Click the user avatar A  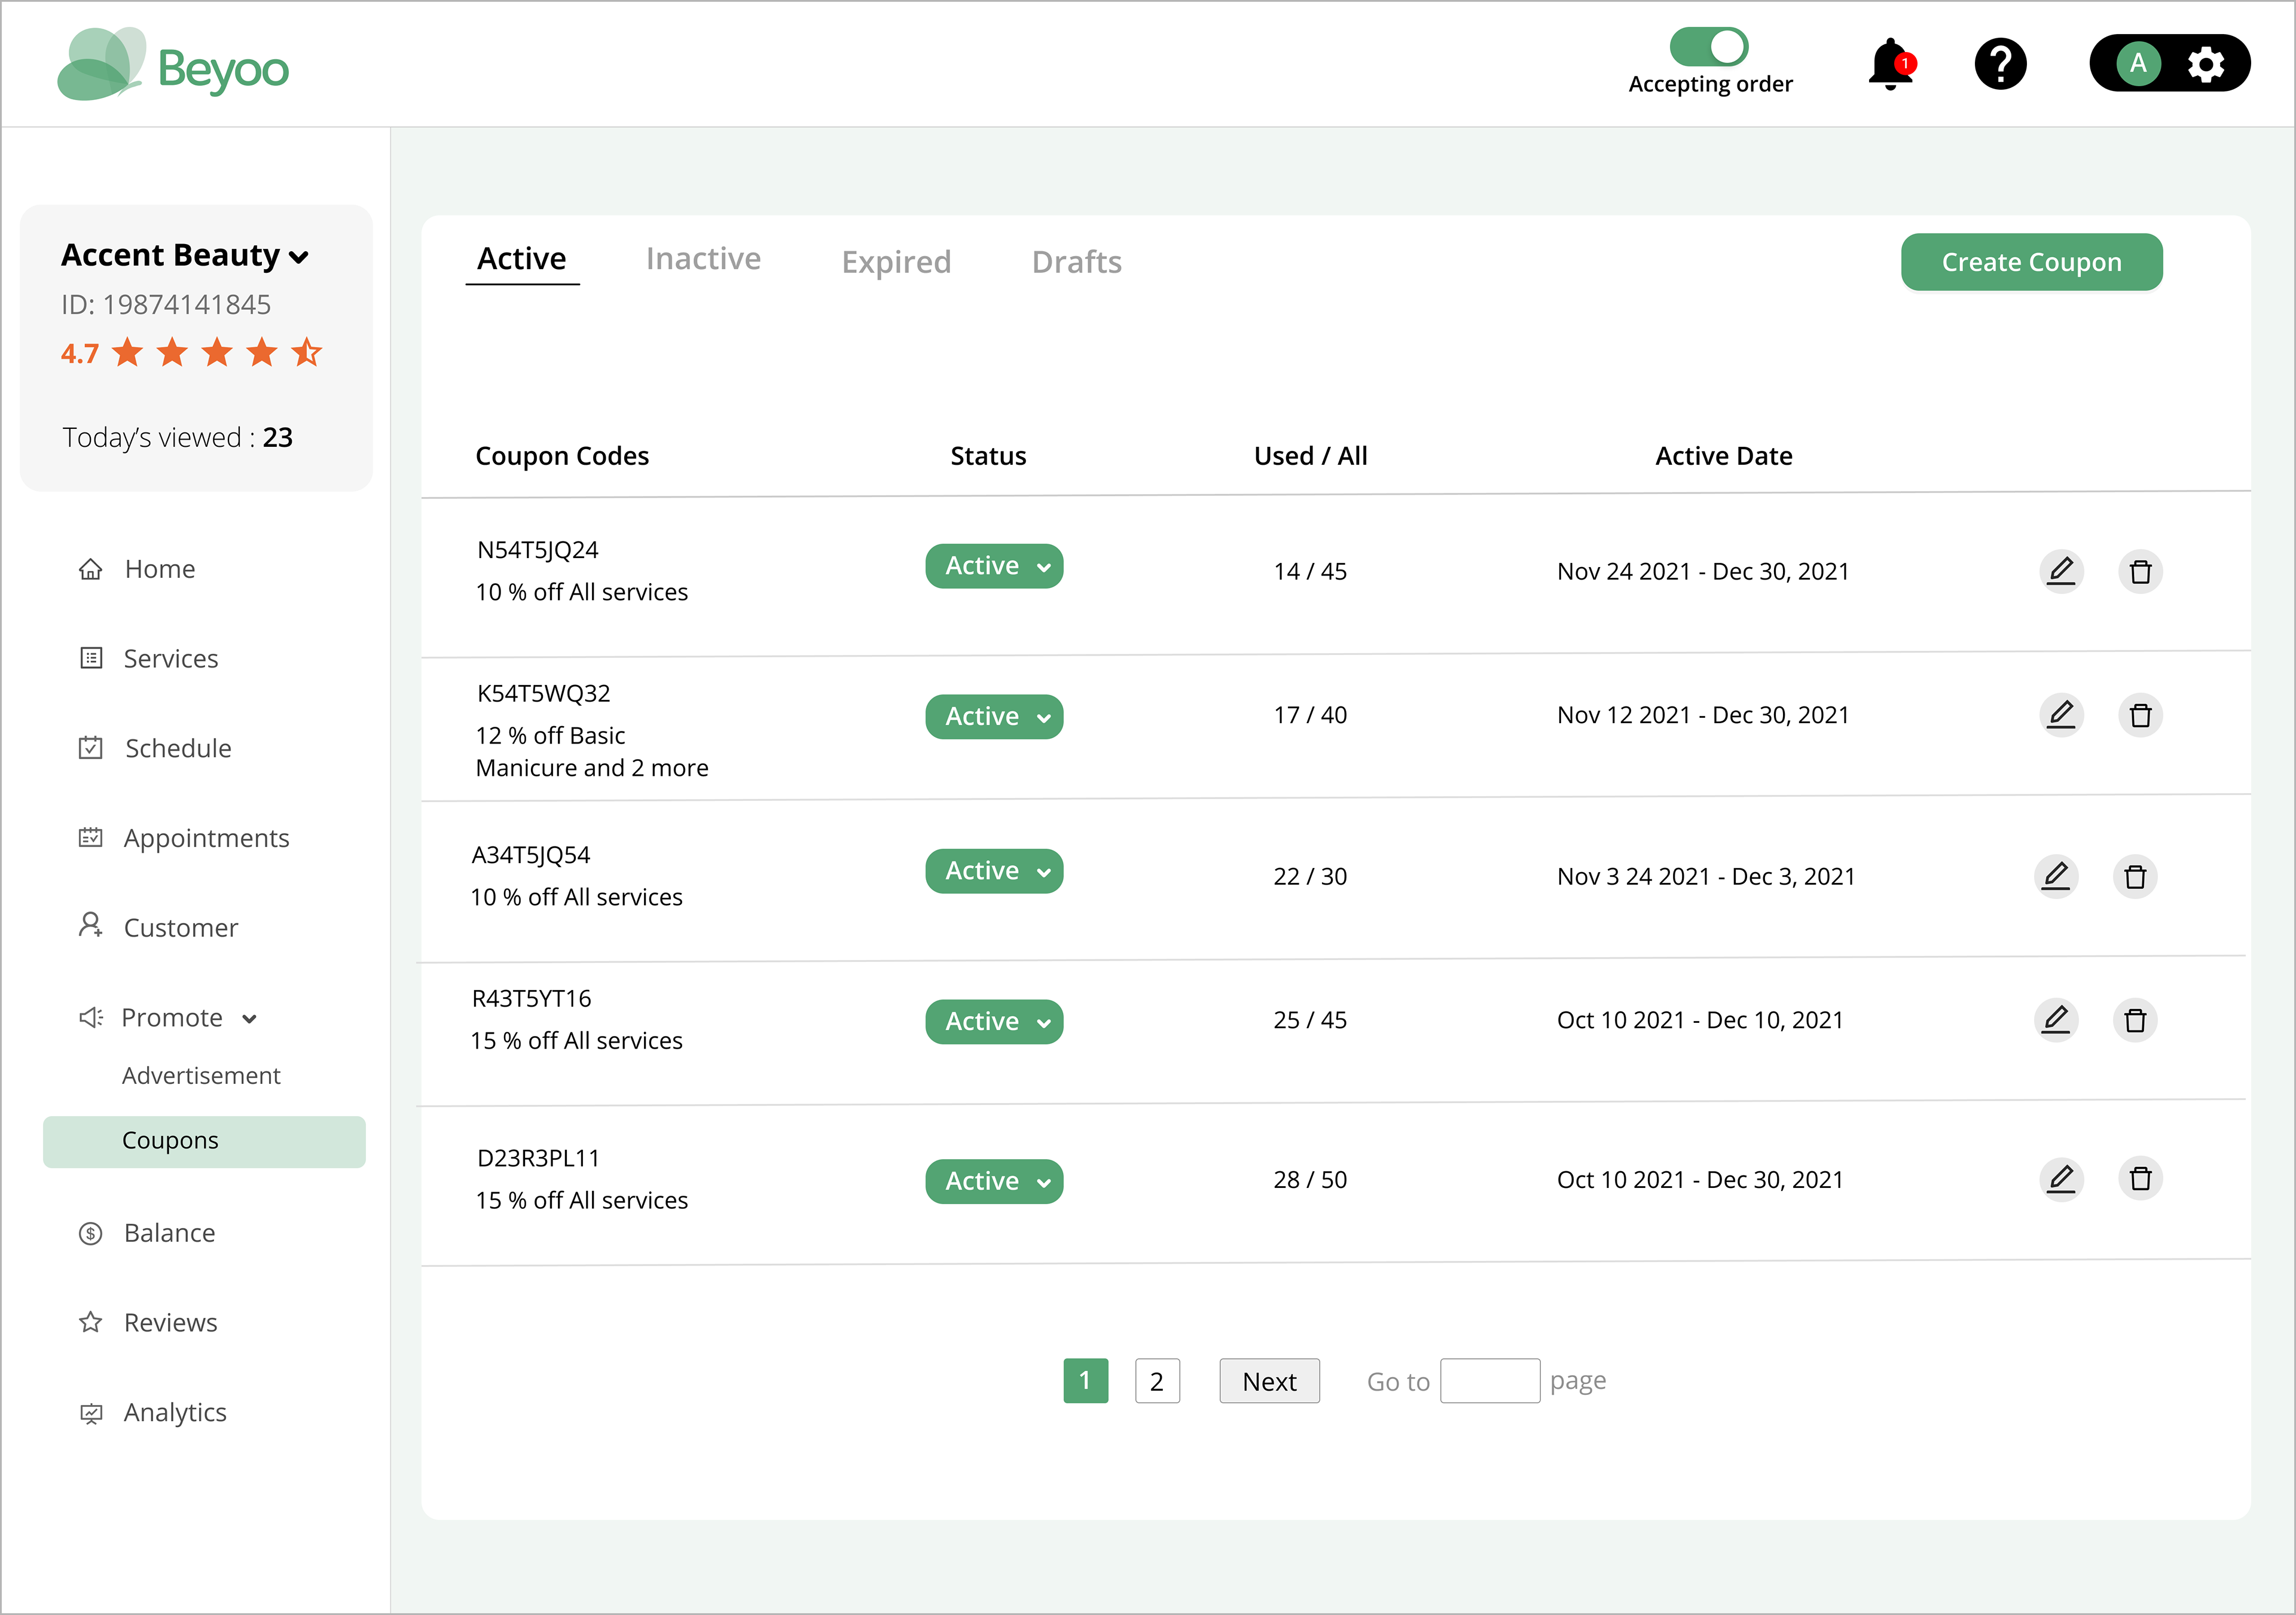[2138, 64]
